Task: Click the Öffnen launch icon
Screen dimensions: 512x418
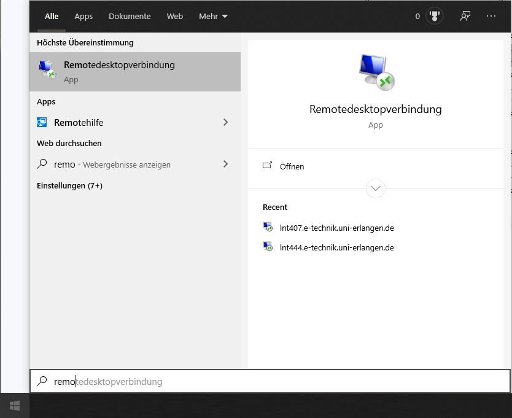Action: pyautogui.click(x=267, y=166)
